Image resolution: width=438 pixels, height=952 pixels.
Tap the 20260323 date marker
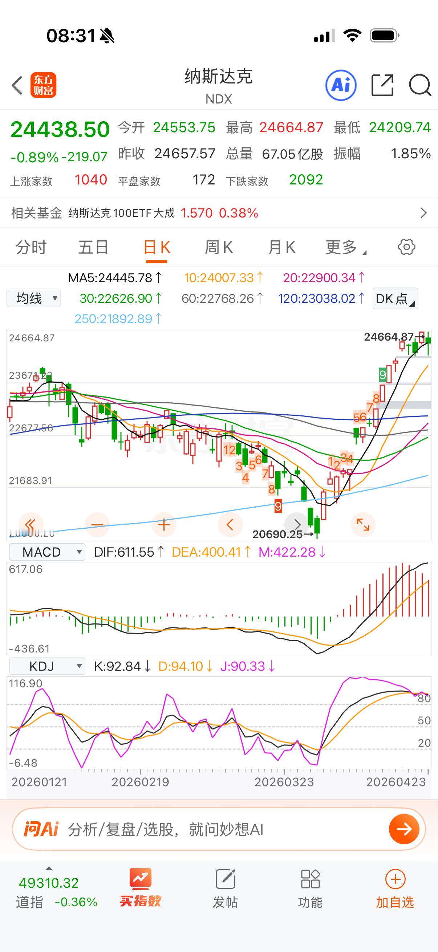(284, 782)
